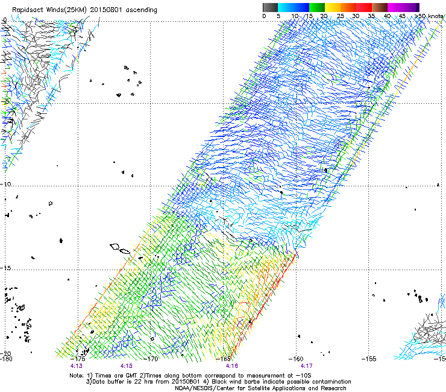Click the time label '4:13'
Viewport: 446px width, 392px height.
pyautogui.click(x=76, y=366)
